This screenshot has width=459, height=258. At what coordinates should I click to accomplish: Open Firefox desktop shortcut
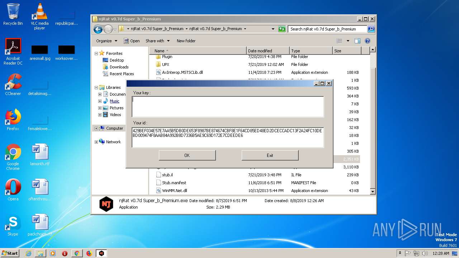pyautogui.click(x=13, y=120)
